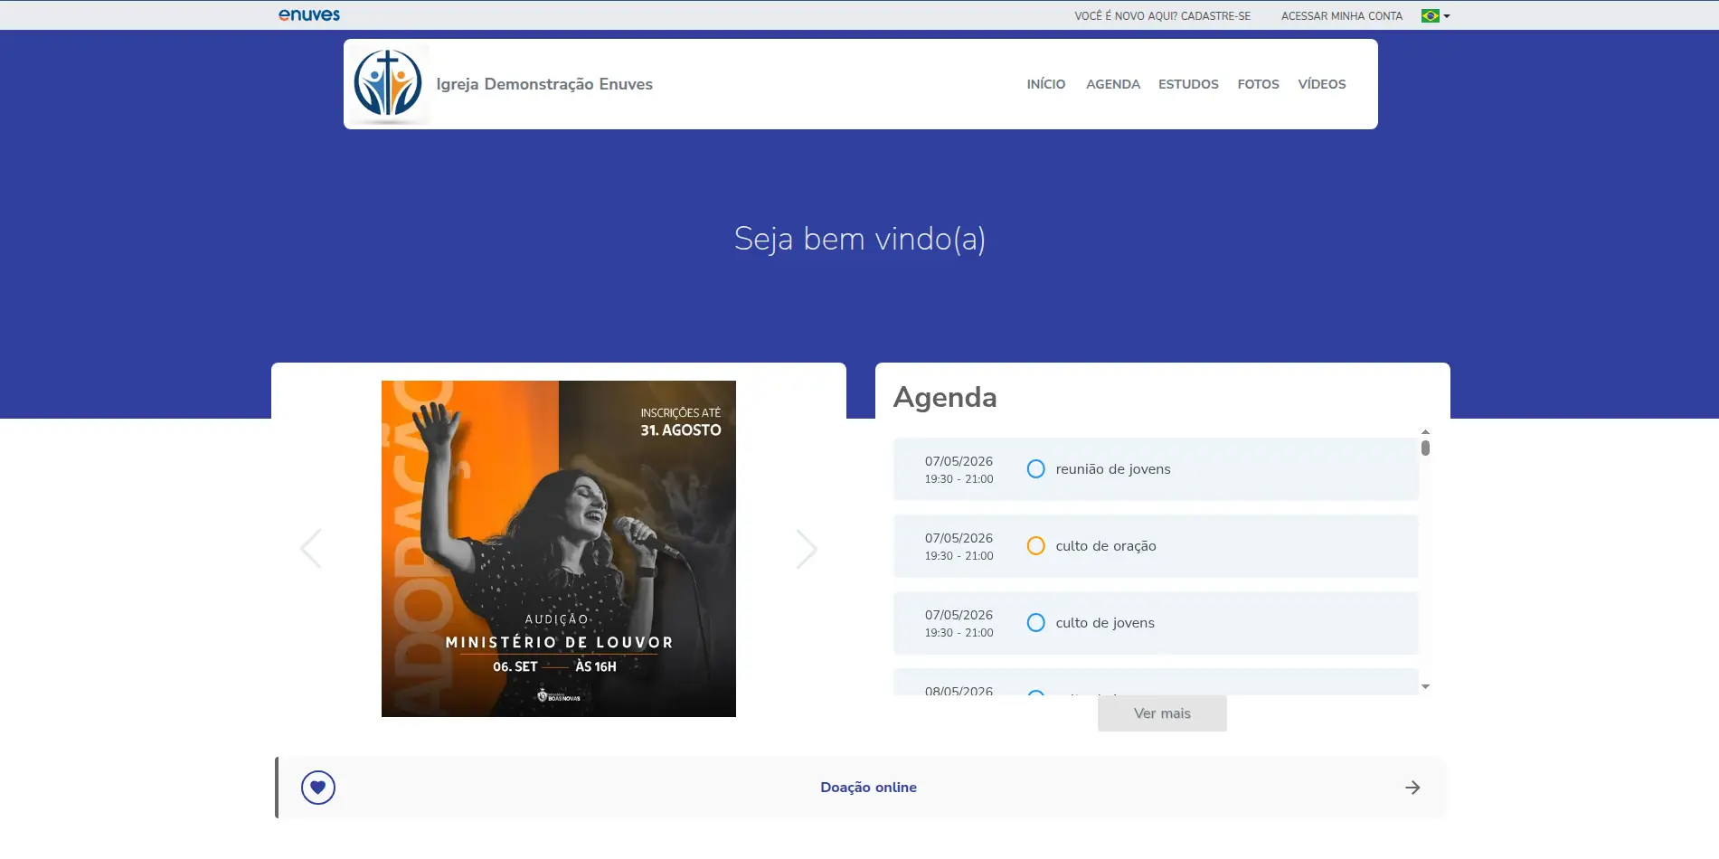Screen dimensions: 1719x859
Task: Select the culto de oração event text
Action: click(1106, 546)
